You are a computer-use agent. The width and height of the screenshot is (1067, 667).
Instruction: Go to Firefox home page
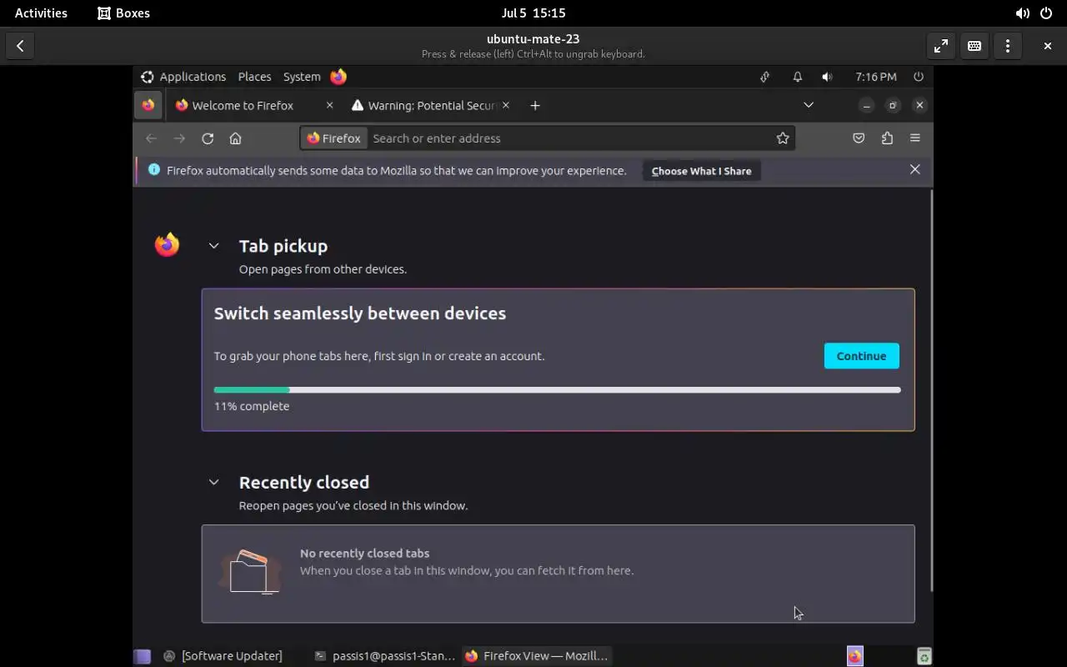point(235,138)
